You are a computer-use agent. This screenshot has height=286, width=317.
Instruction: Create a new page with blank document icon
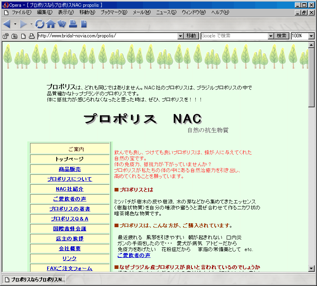(x=84, y=24)
